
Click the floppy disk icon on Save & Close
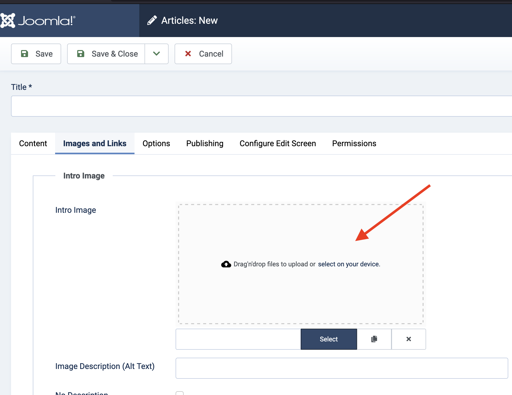(x=81, y=54)
